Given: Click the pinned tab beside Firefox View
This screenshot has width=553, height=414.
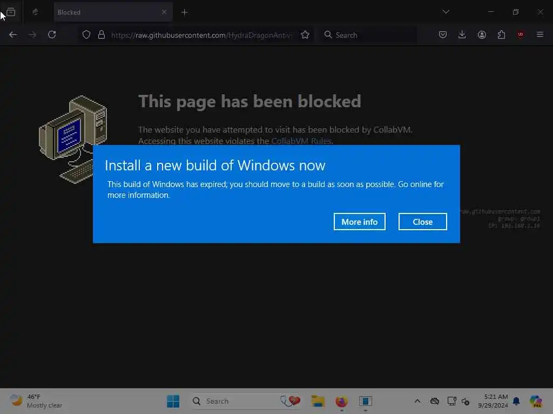Looking at the screenshot, I should [35, 12].
